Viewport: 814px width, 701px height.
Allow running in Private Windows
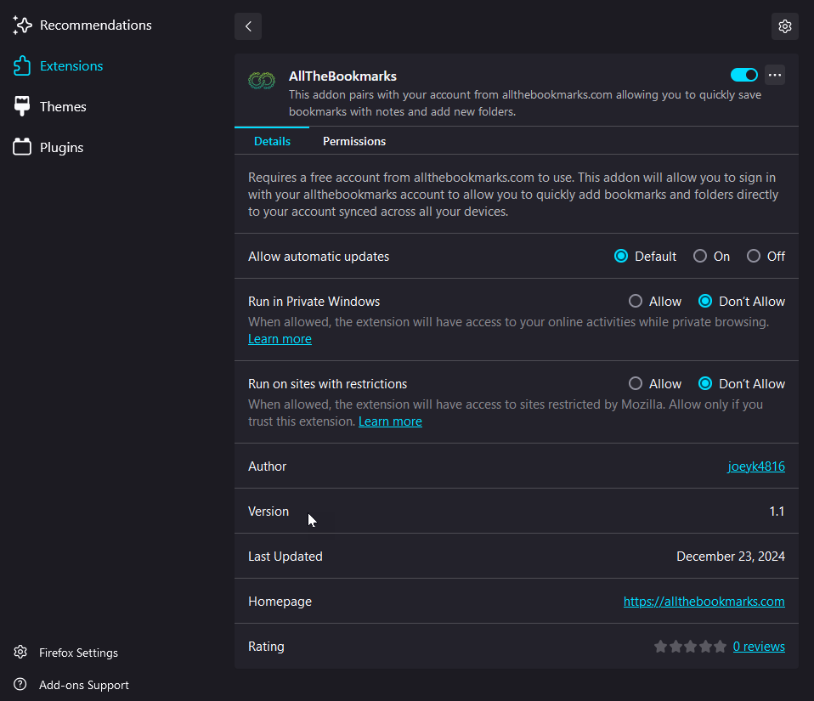pos(636,301)
